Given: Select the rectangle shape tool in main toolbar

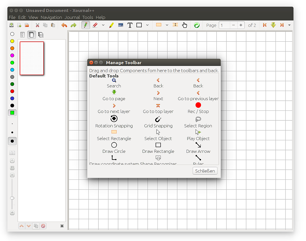Looking at the screenshot, I should point(139,25).
